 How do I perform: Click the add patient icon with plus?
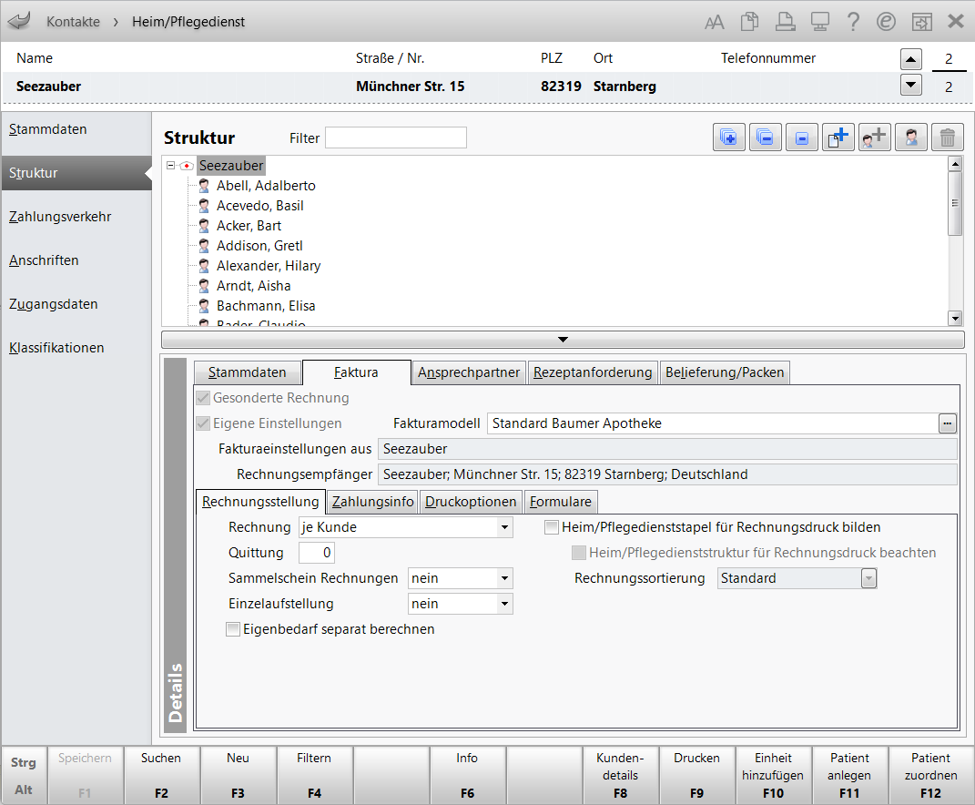874,138
